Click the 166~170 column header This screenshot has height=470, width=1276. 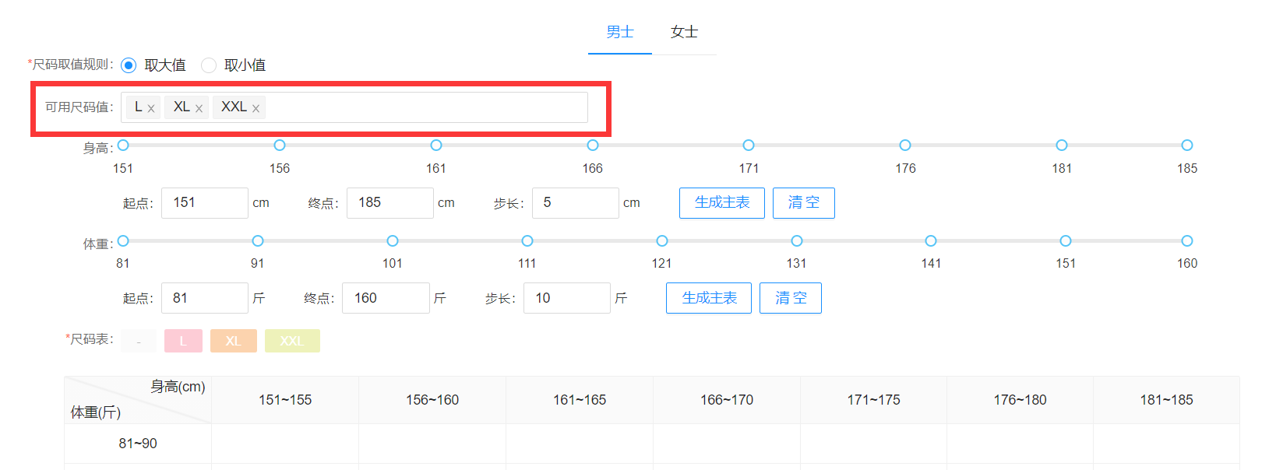pyautogui.click(x=727, y=400)
